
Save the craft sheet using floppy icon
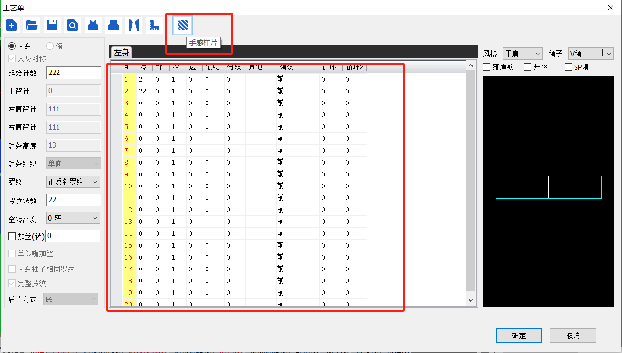coord(52,25)
